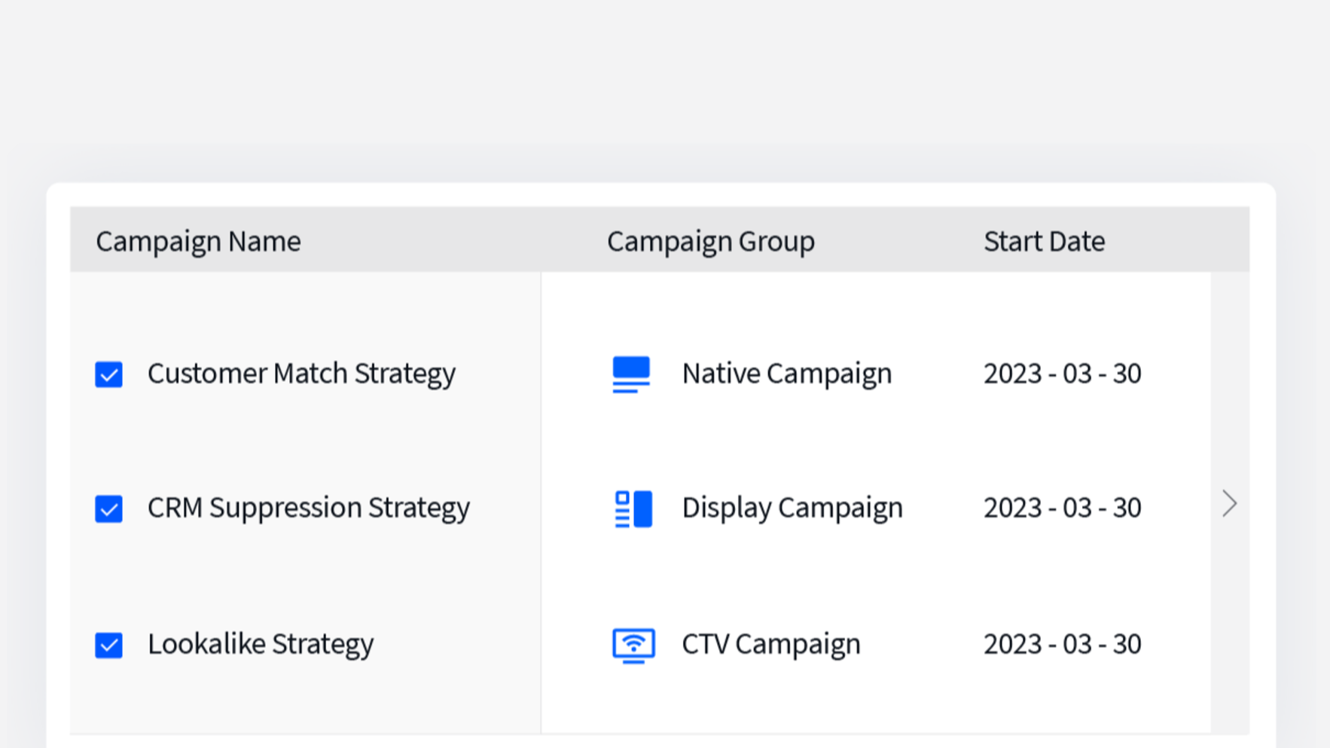Open the CRM Suppression Strategy campaign name

pos(308,508)
